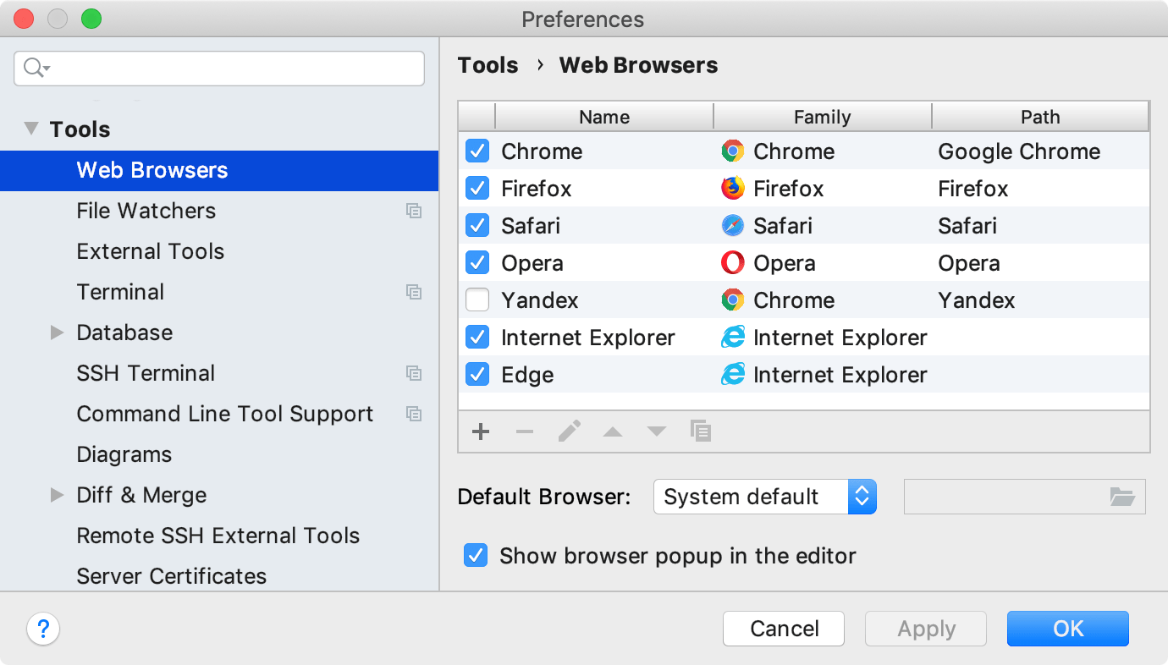Screen dimensions: 1168x665
Task: Click the project-level icon next to File Watchers
Action: [x=414, y=211]
